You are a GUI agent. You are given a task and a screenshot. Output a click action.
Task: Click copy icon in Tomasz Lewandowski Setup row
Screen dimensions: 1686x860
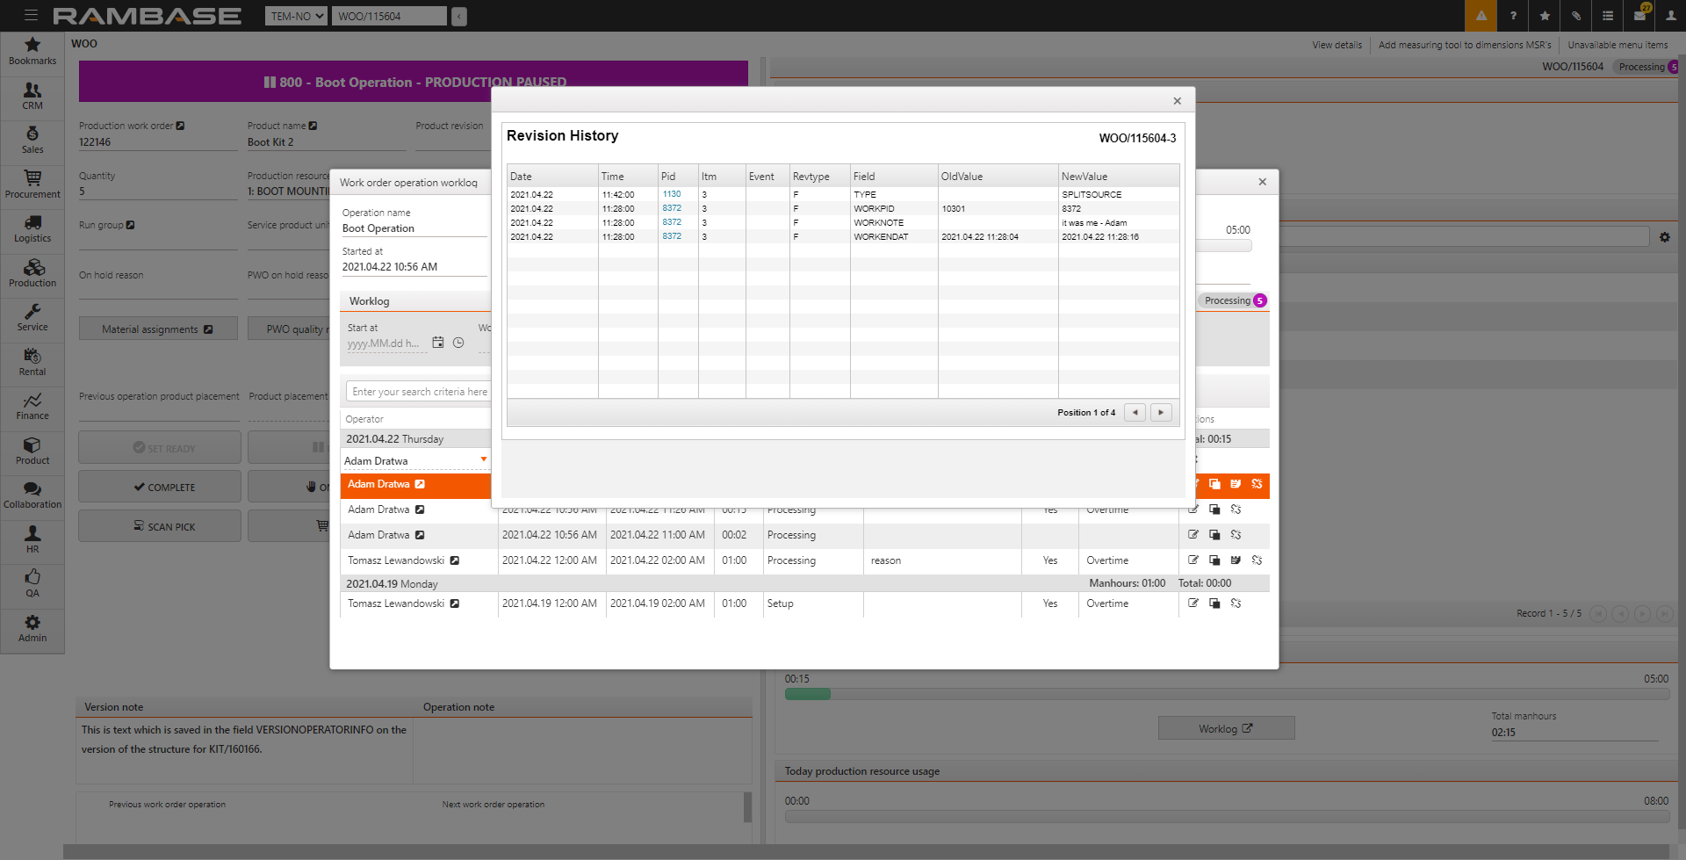pyautogui.click(x=1214, y=603)
